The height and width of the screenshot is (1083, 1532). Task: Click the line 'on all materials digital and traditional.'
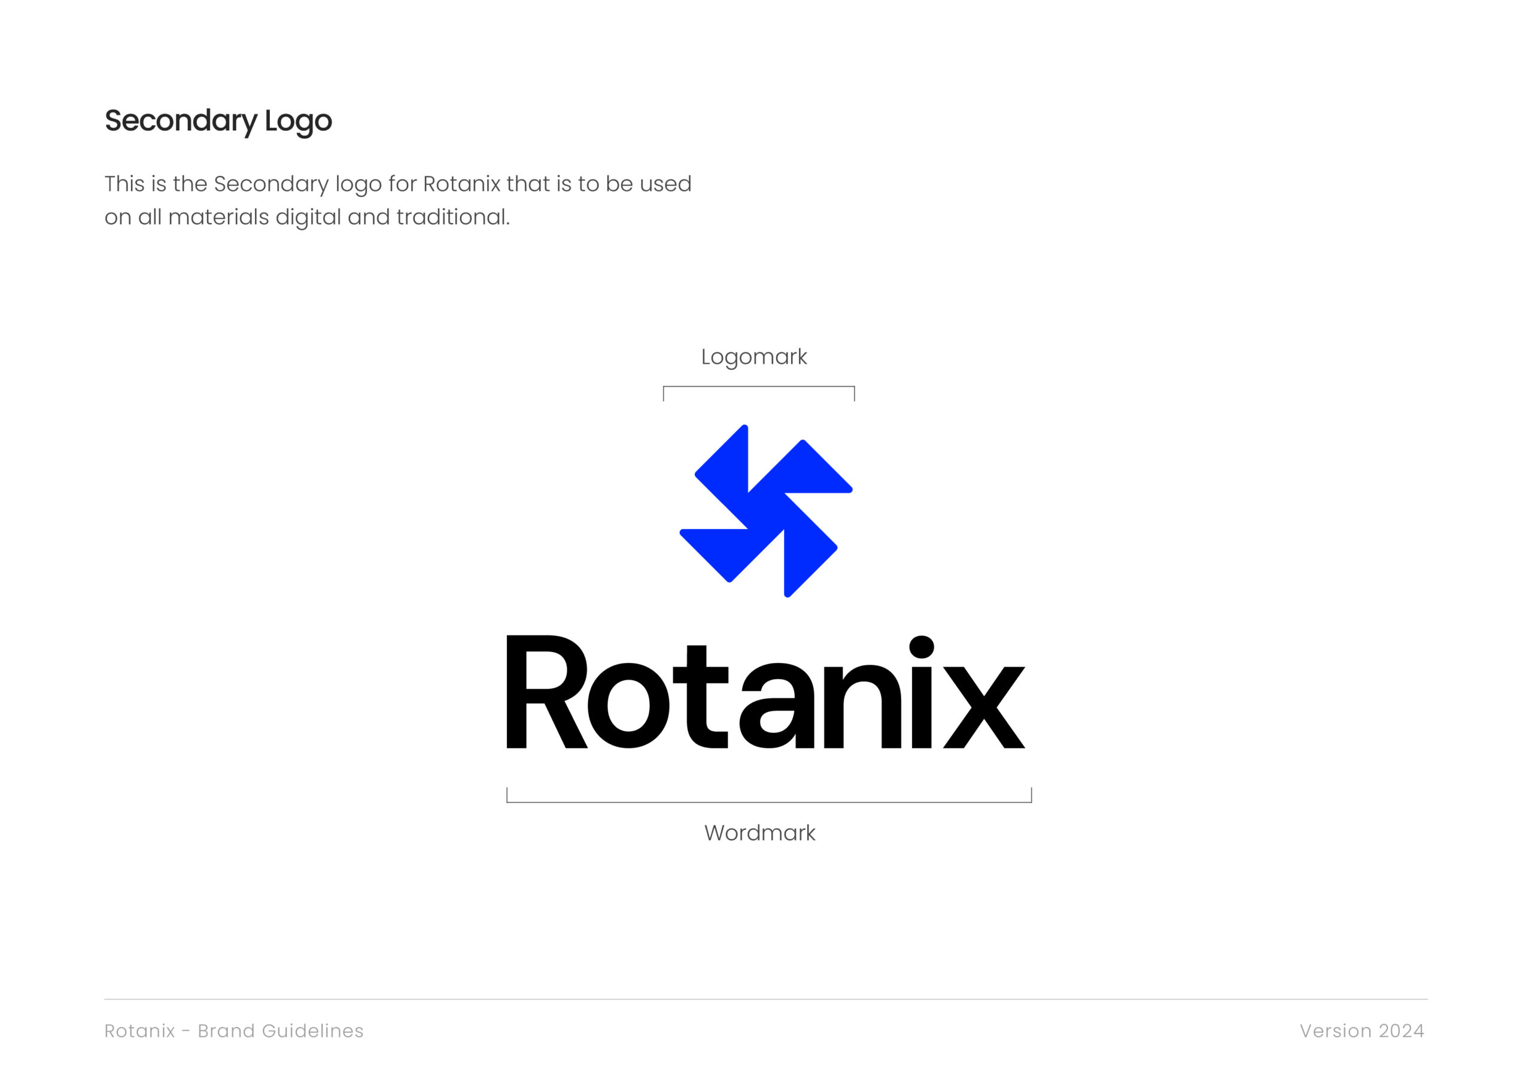pos(308,218)
